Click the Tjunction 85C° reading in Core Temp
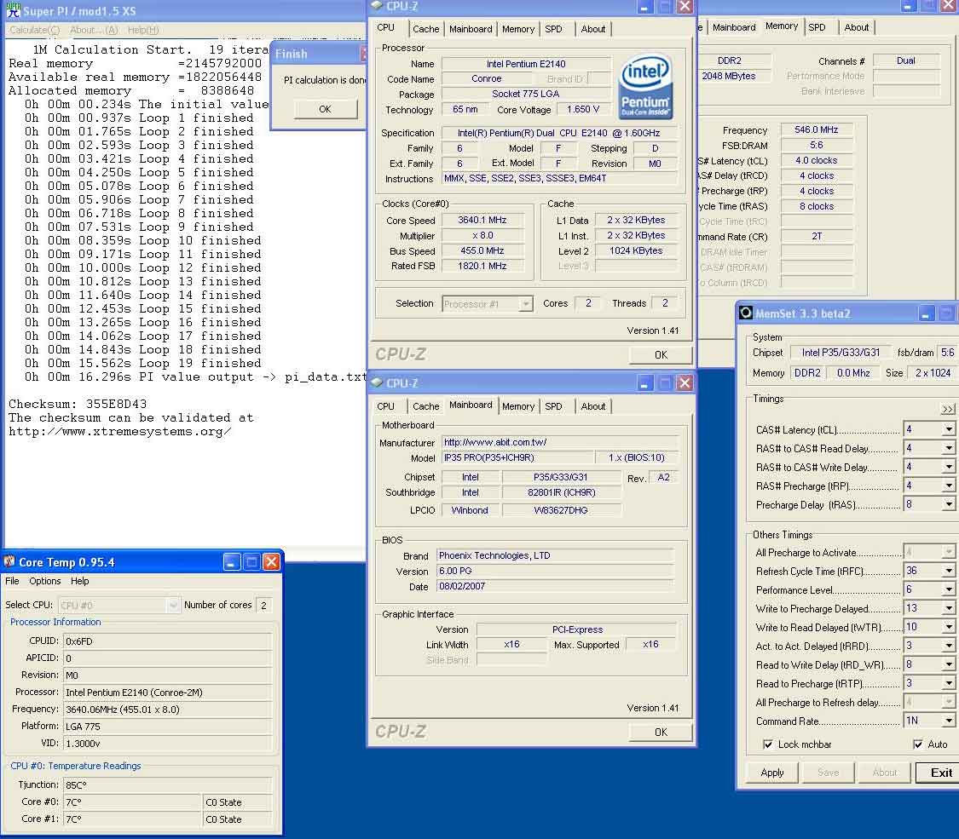 click(x=168, y=784)
